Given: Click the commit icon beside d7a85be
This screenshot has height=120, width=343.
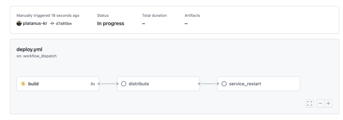Looking at the screenshot, I should [x=52, y=24].
